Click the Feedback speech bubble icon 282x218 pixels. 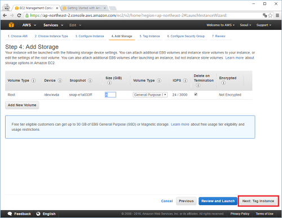coord(10,213)
